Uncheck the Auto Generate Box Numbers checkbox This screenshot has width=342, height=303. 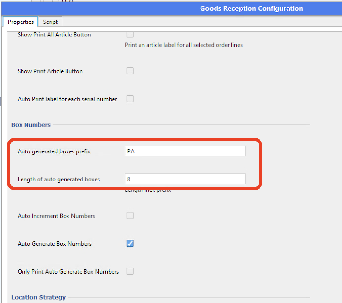(130, 243)
